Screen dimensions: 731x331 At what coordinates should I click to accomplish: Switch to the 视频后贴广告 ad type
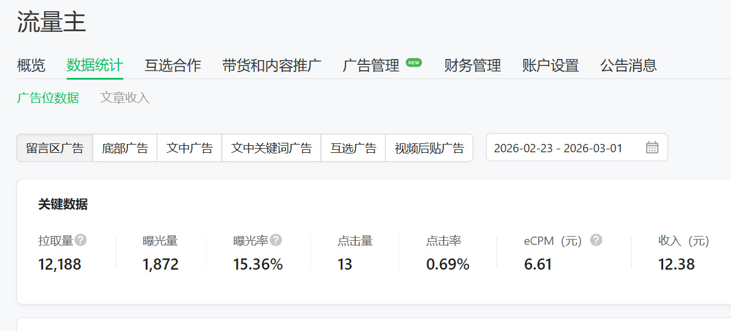(430, 148)
